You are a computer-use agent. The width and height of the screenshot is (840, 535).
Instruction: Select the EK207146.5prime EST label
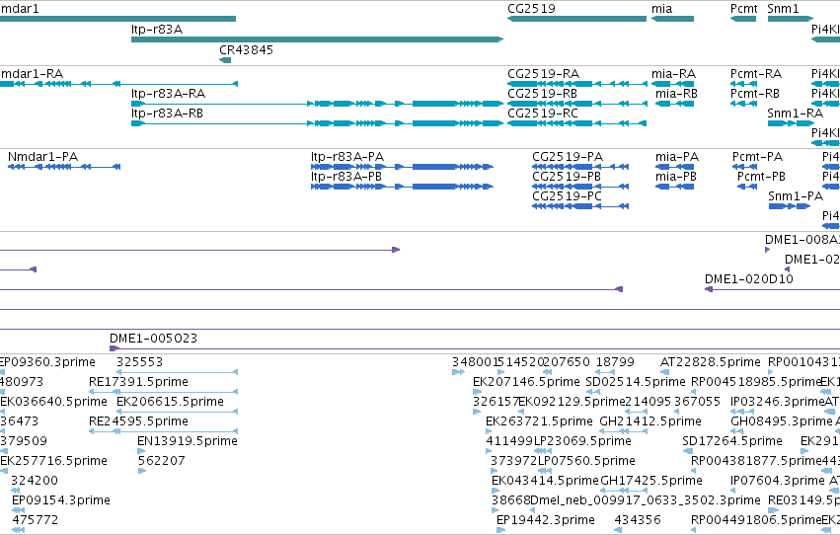click(x=526, y=382)
